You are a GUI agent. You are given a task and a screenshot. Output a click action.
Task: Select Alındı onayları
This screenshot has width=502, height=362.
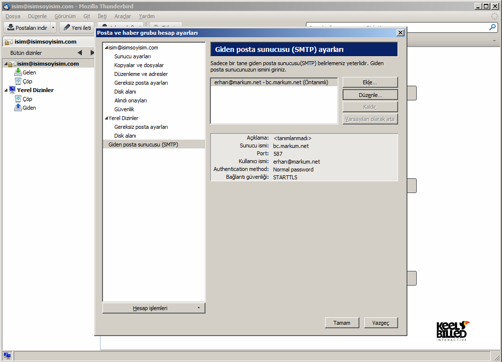click(130, 100)
